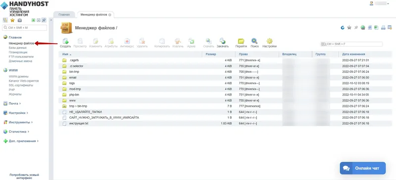
Task: Expand the Инструменты sidebar section
Action: coord(19,122)
